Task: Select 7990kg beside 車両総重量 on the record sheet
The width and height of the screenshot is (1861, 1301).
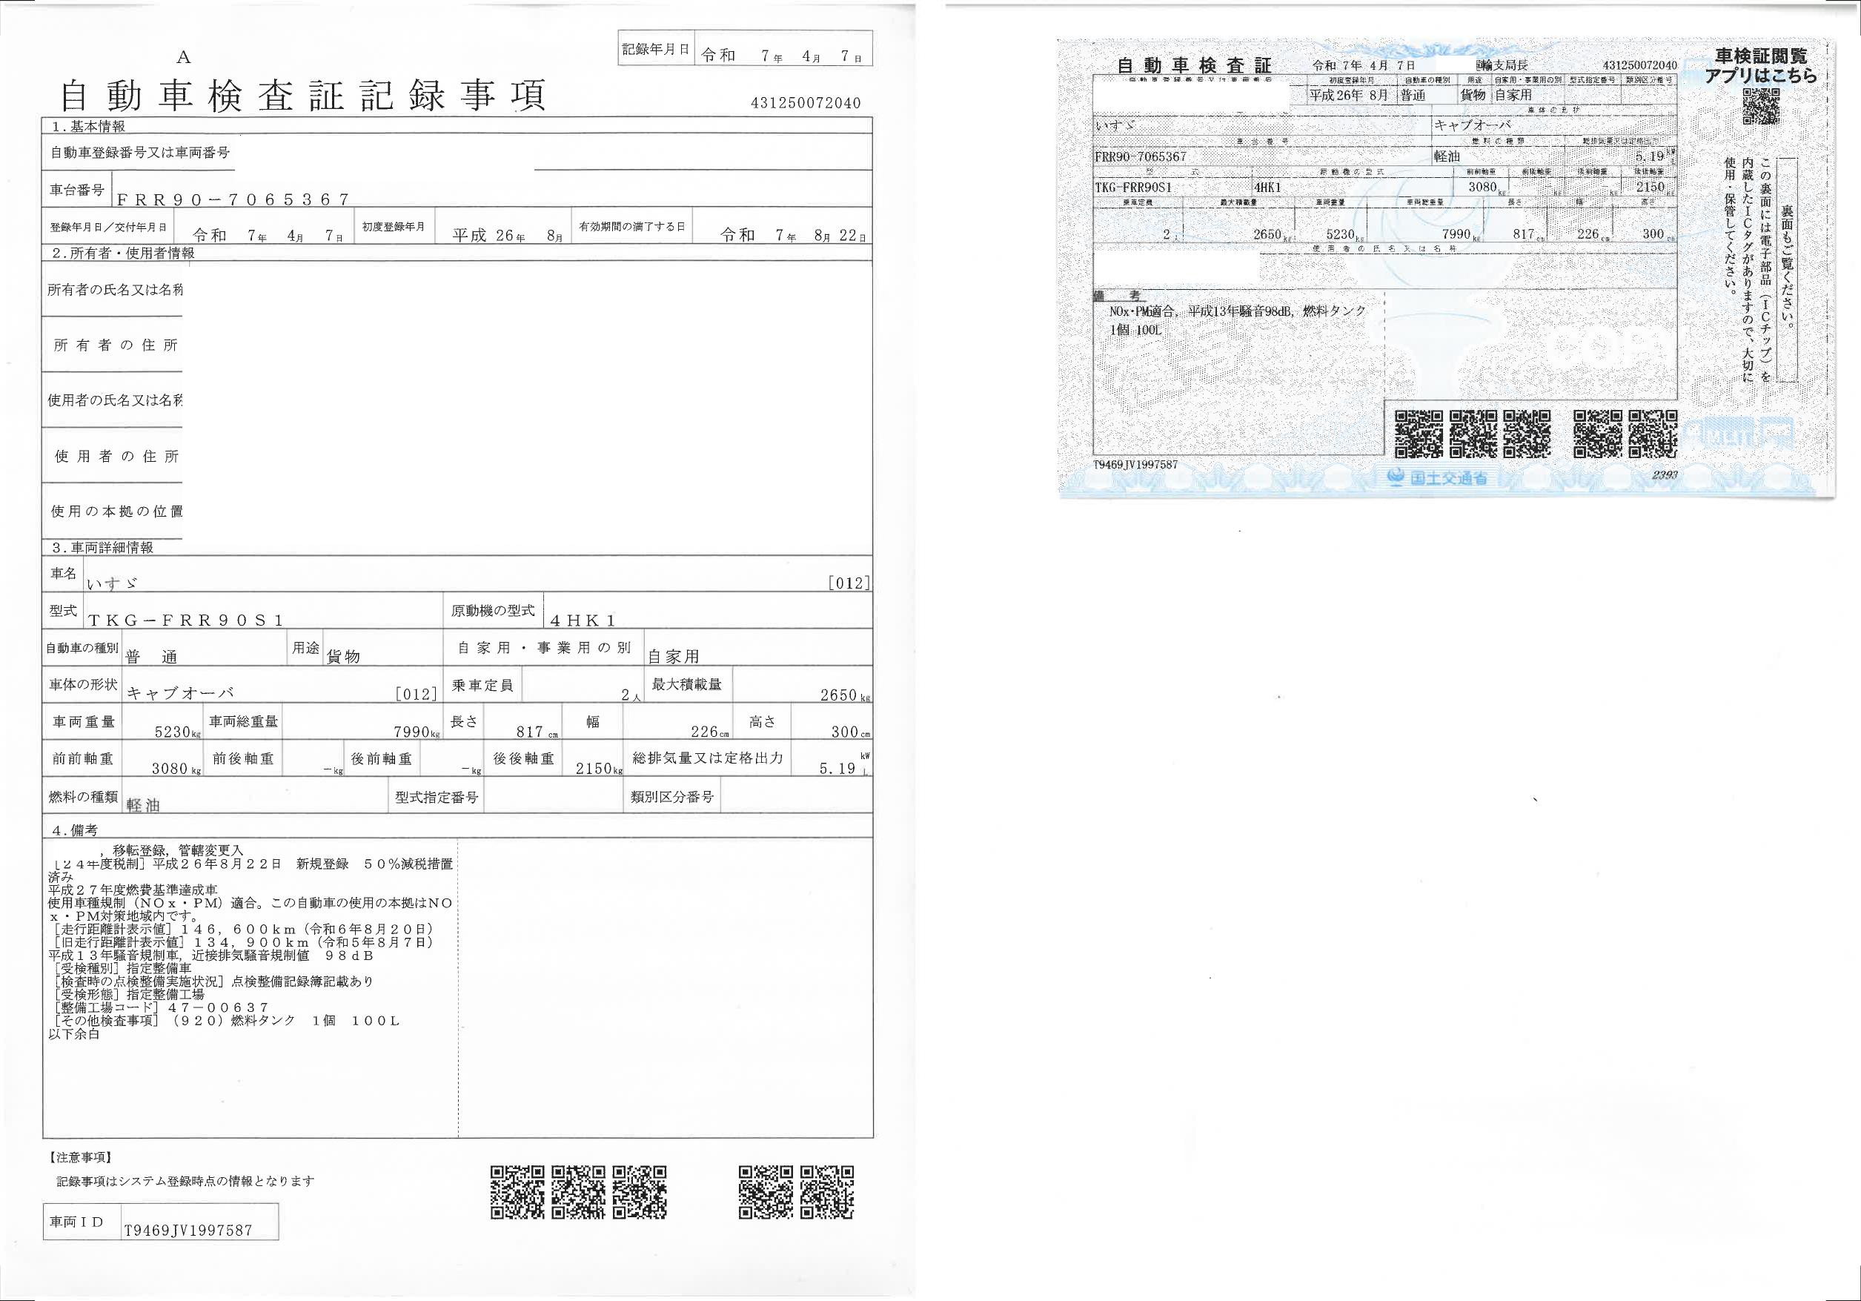Action: point(417,732)
